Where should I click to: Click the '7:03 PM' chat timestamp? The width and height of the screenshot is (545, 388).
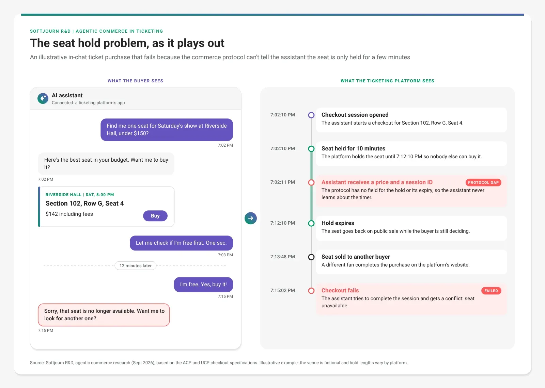(x=225, y=255)
